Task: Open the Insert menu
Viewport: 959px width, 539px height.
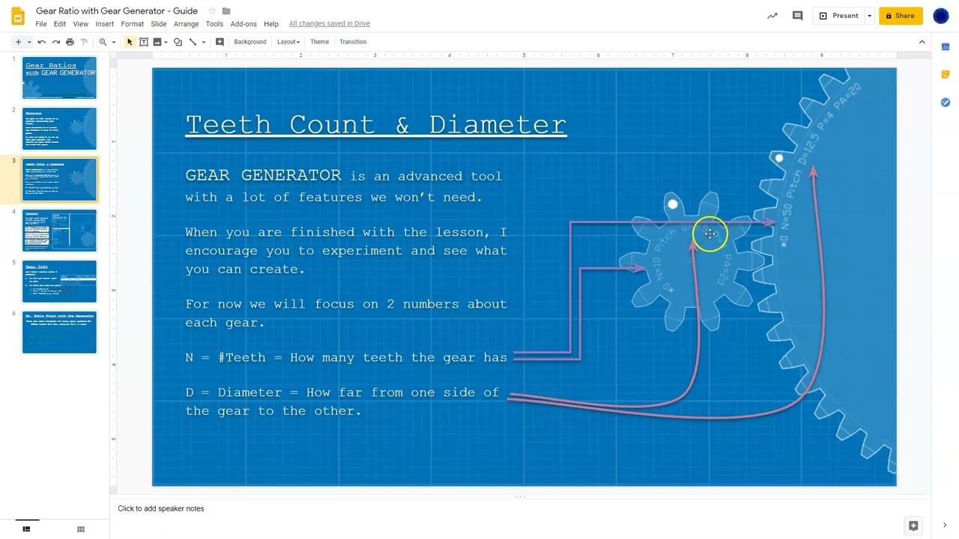Action: pos(105,24)
